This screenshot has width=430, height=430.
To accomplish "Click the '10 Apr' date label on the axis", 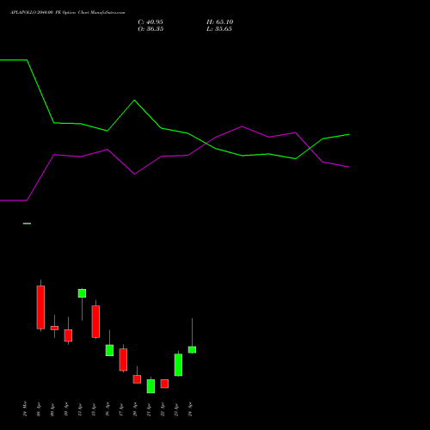I will click(66, 409).
